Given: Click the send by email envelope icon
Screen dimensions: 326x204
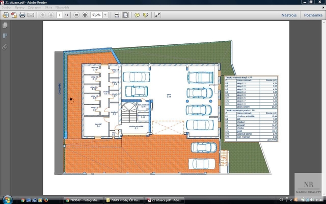Looking at the screenshot, I should [x=31, y=15].
